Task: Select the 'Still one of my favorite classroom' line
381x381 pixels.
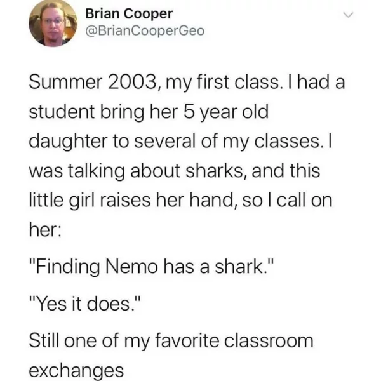Action: pyautogui.click(x=171, y=341)
